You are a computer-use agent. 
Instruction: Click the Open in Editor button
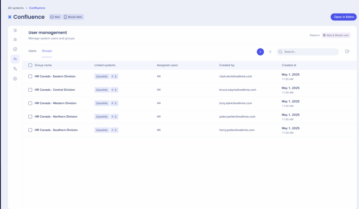click(x=343, y=17)
